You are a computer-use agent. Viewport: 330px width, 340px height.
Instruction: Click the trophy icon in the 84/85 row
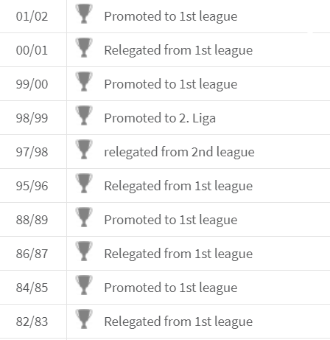coord(84,285)
